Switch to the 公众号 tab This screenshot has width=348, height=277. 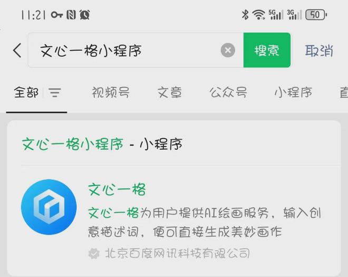pos(228,92)
